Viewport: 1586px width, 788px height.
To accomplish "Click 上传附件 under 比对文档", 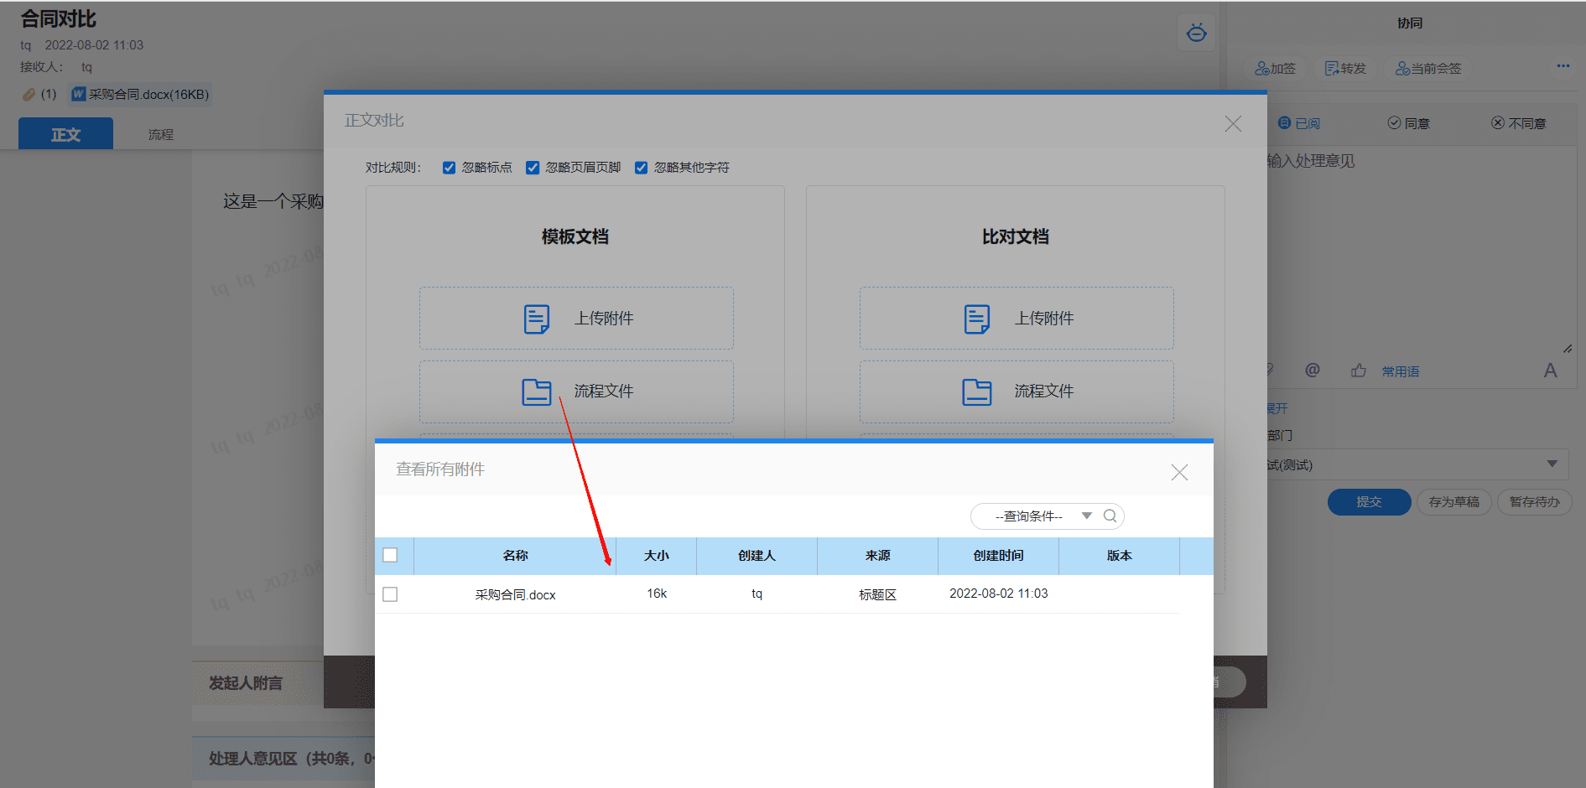I will 1017,319.
